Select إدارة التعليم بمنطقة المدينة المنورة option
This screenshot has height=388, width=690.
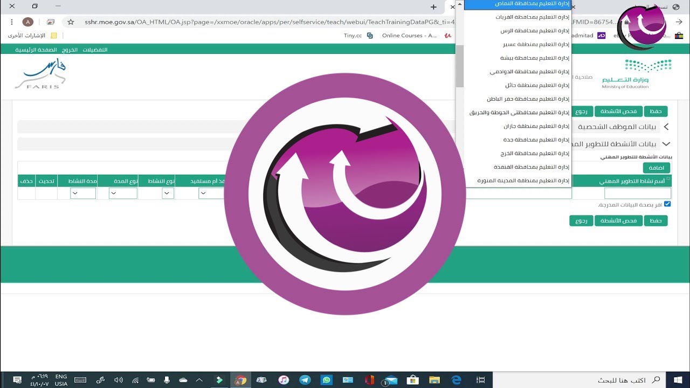[x=517, y=181]
